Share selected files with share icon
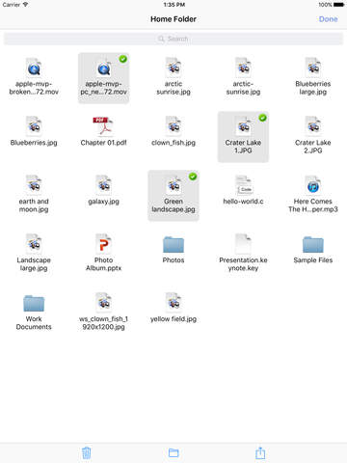The height and width of the screenshot is (463, 347). pos(260,452)
